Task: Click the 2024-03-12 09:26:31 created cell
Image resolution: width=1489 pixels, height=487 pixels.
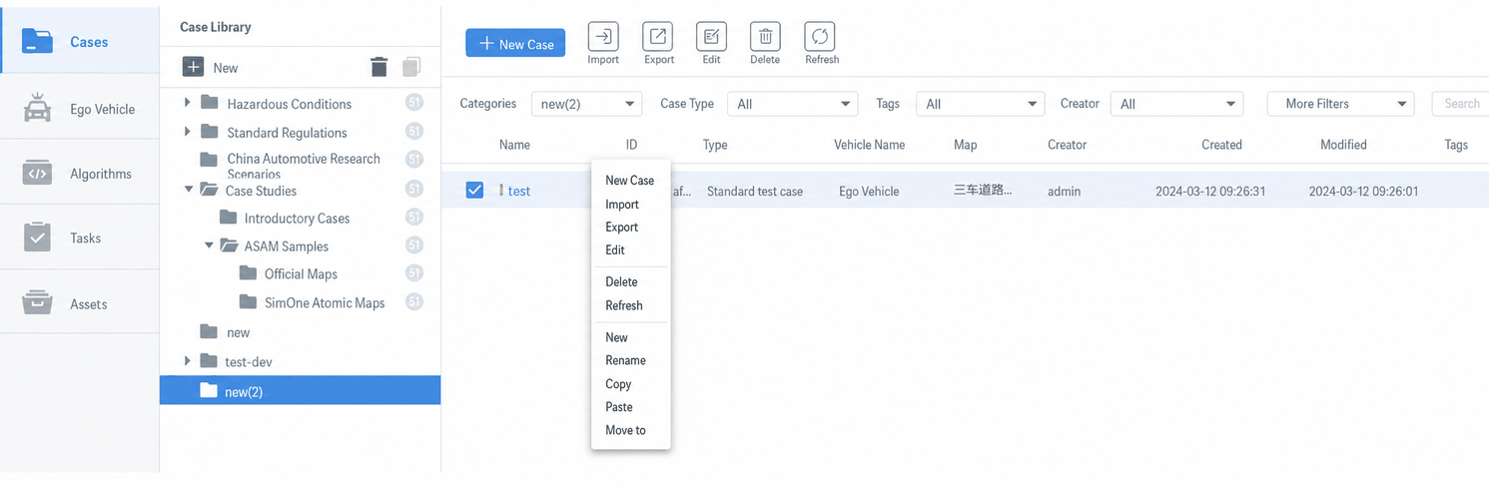Action: coord(1209,191)
